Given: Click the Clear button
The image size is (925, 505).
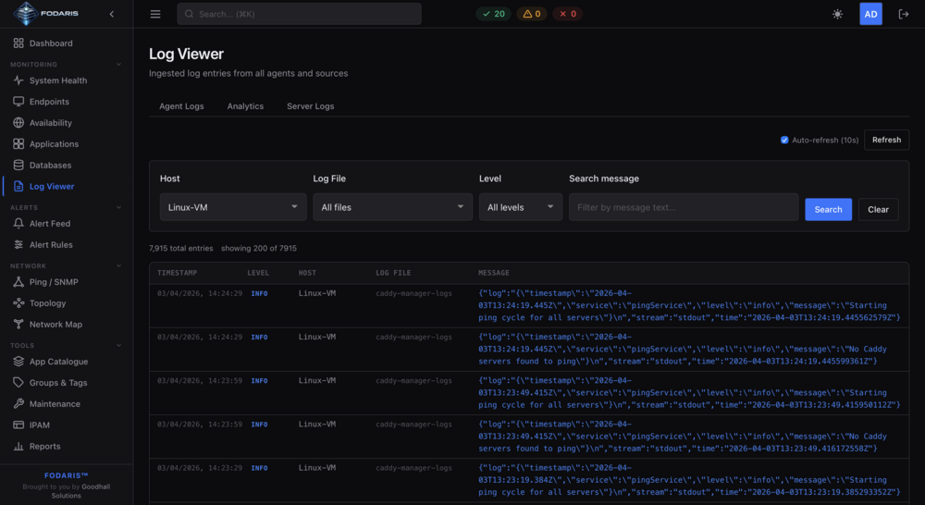Looking at the screenshot, I should [878, 209].
